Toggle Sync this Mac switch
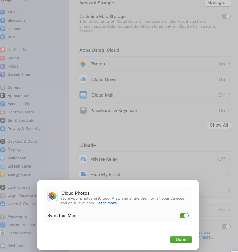This screenshot has width=238, height=252. click(x=184, y=216)
